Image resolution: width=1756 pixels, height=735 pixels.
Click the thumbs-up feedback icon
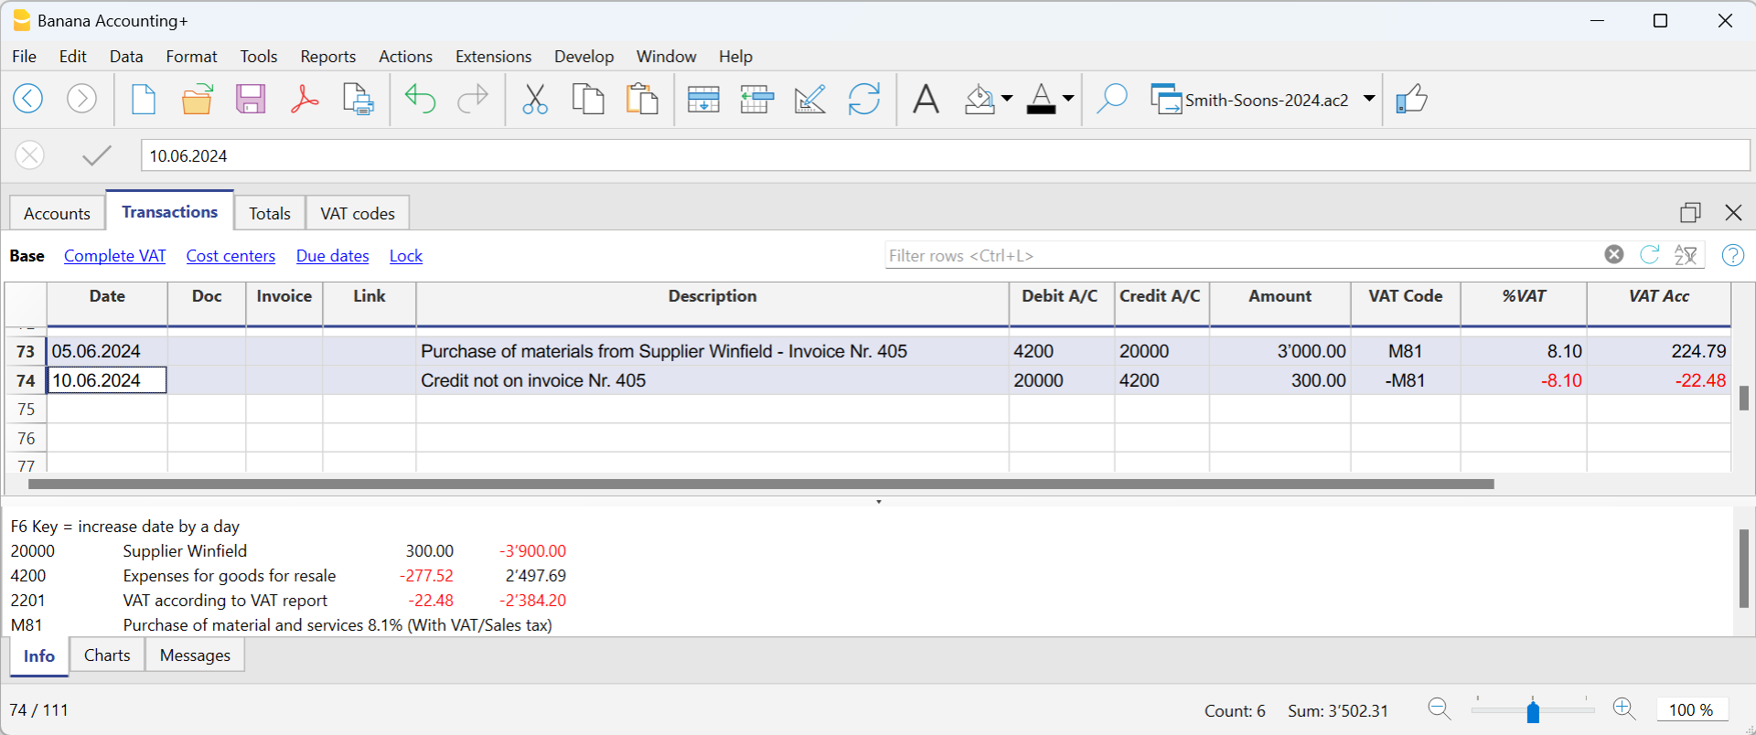(x=1411, y=99)
